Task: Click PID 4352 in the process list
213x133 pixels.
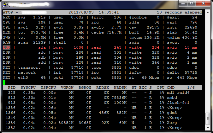Action: 10,128
